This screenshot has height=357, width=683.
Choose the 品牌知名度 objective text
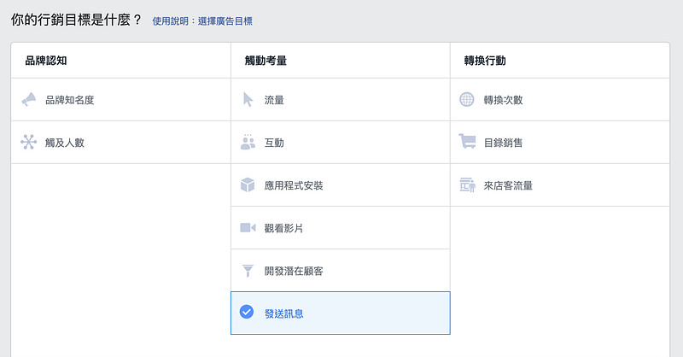pos(70,100)
